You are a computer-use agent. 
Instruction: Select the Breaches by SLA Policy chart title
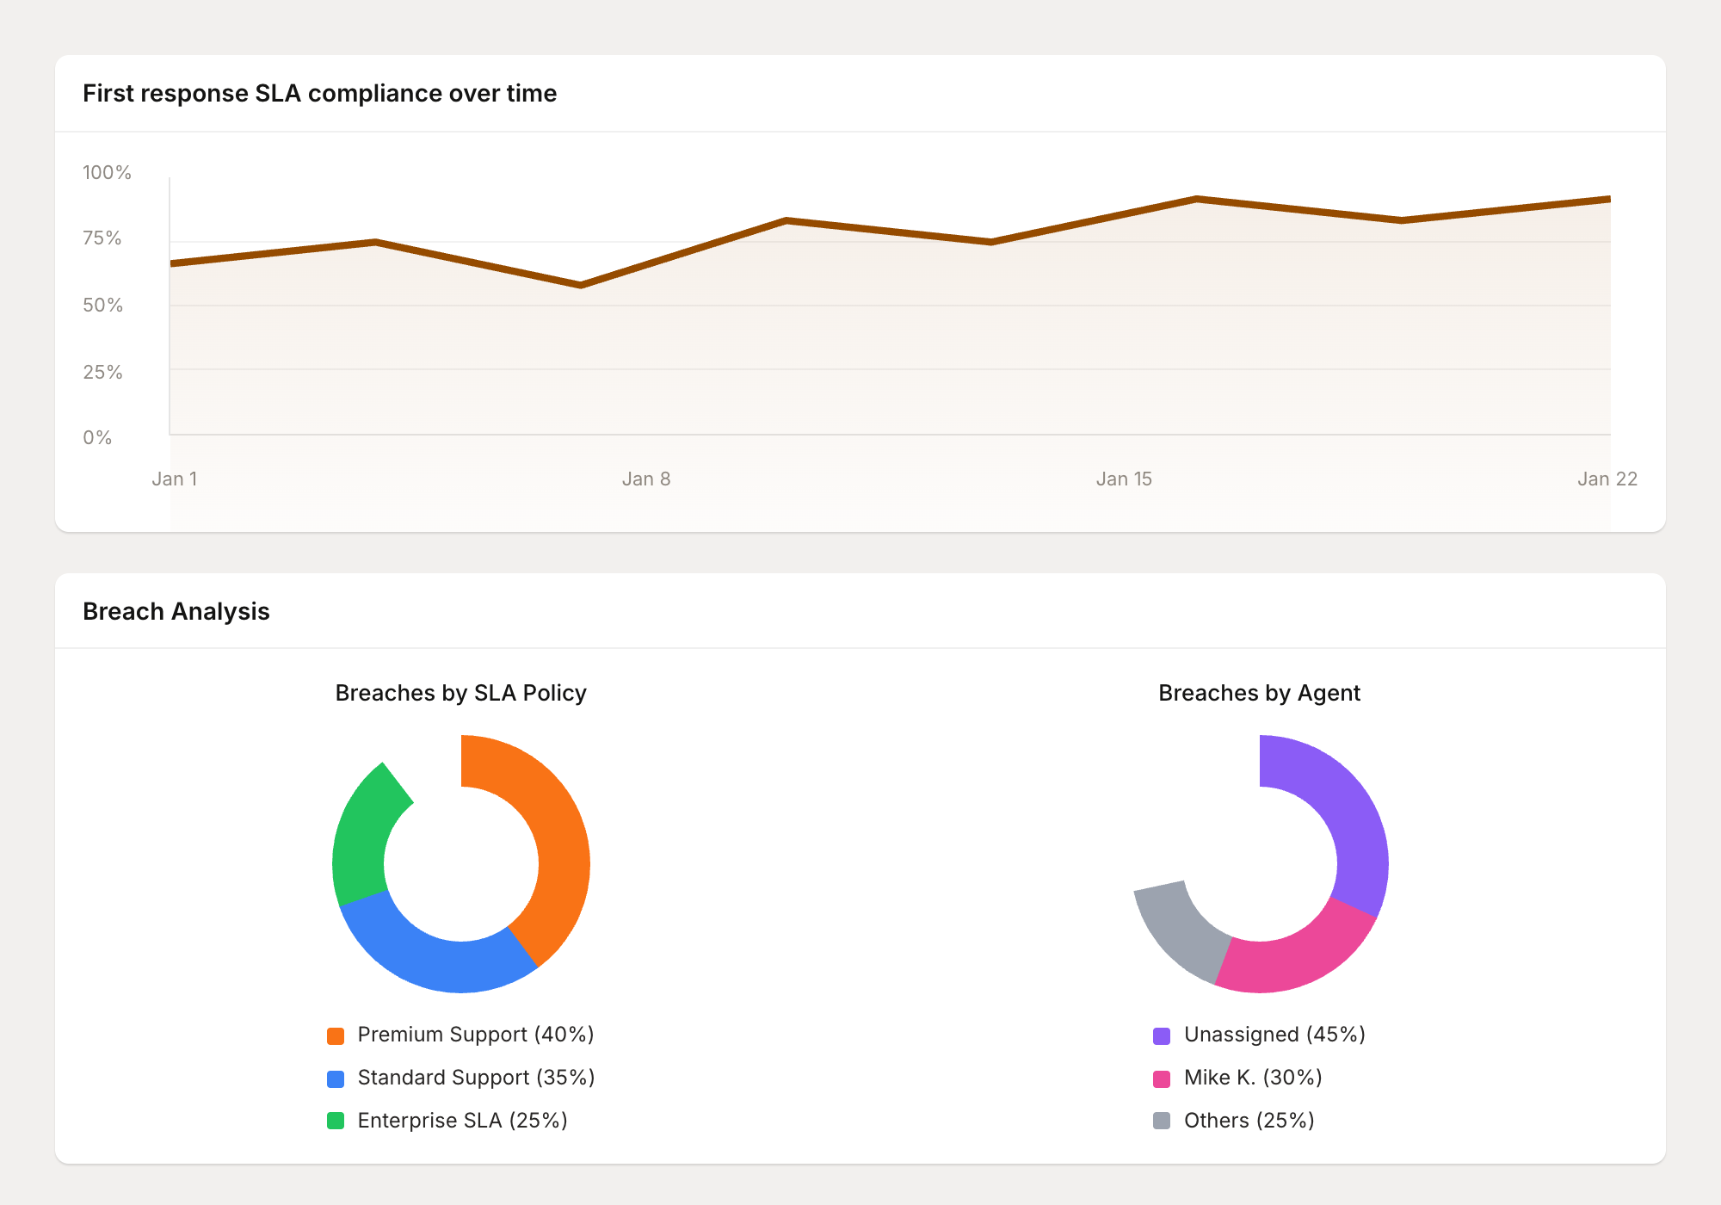[460, 692]
